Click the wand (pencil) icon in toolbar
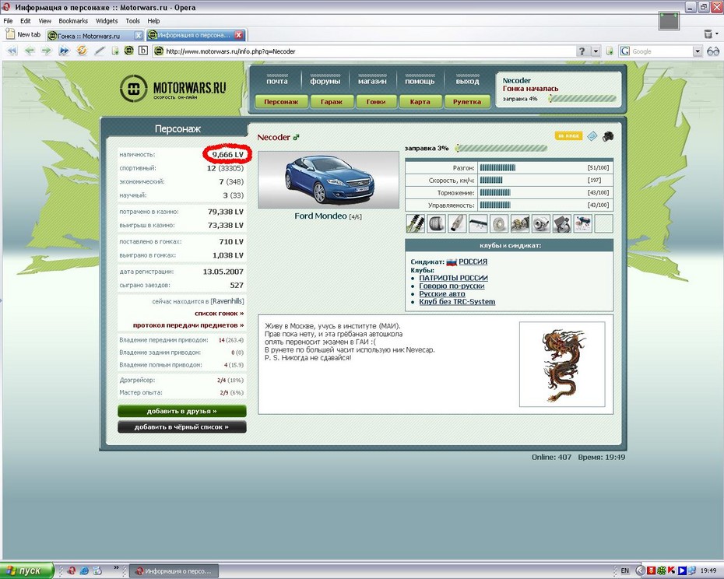 tap(100, 51)
